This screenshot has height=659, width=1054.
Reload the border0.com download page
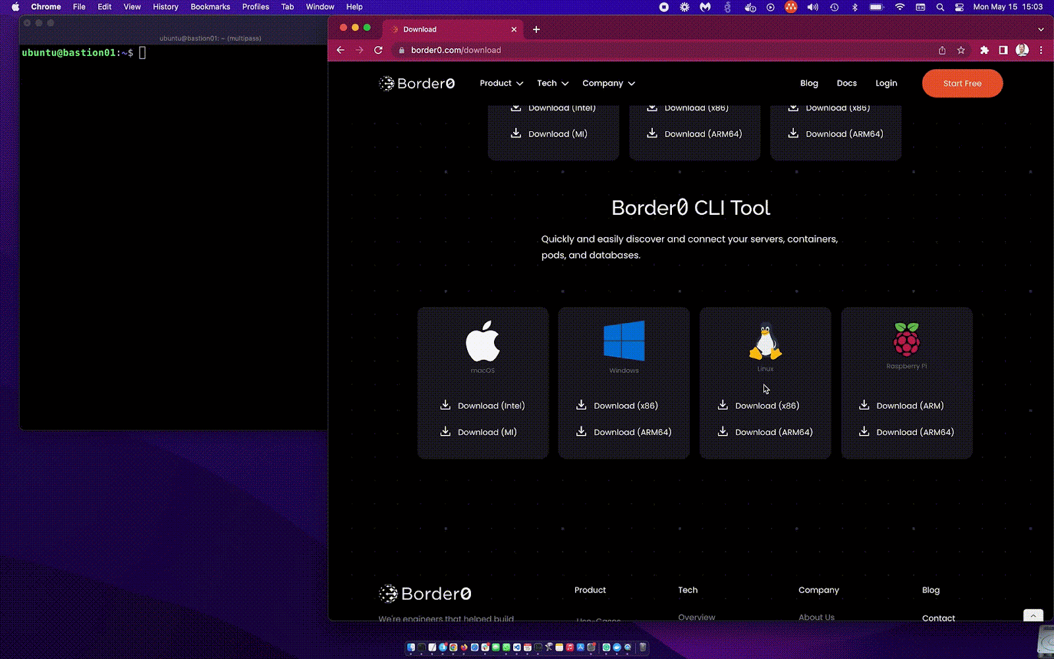coord(378,50)
